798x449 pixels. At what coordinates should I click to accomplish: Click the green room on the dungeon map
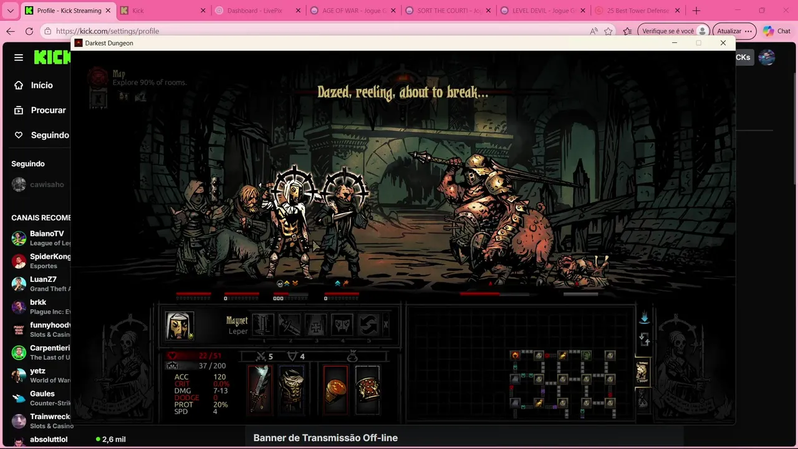click(586, 355)
